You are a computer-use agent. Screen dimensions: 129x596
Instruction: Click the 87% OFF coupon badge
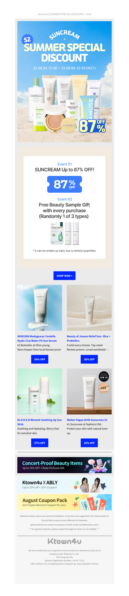tap(64, 184)
